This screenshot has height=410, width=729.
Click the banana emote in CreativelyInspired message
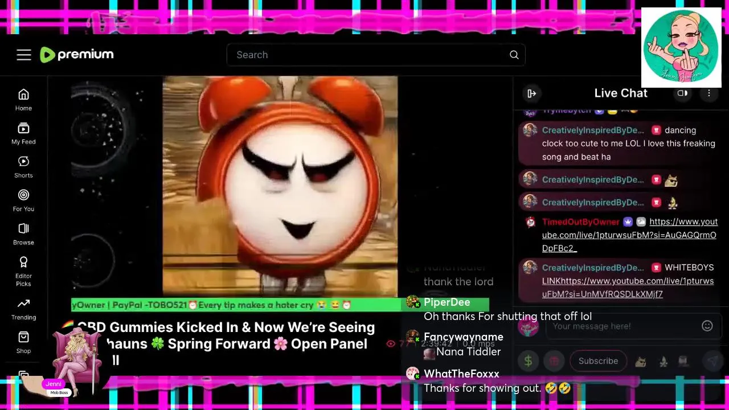pos(671,203)
